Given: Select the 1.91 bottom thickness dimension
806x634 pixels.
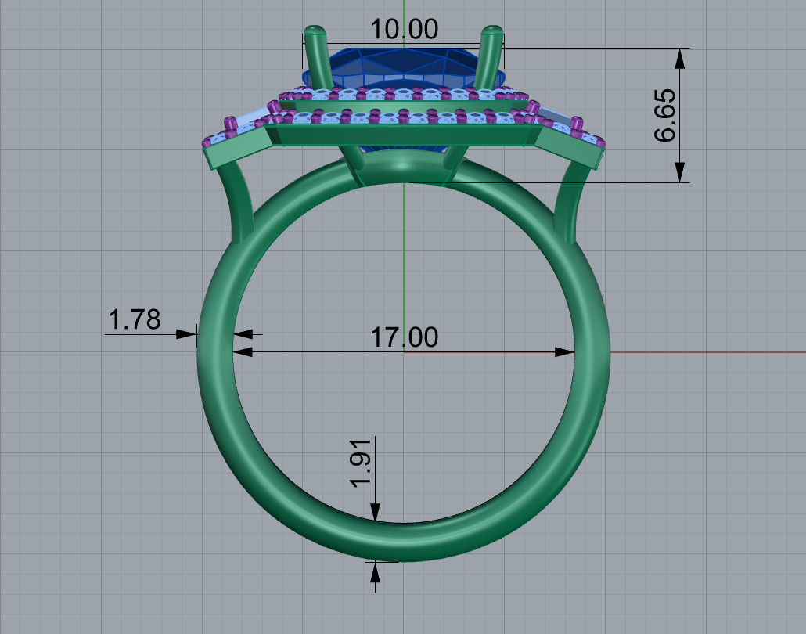Looking at the screenshot, I should point(360,463).
